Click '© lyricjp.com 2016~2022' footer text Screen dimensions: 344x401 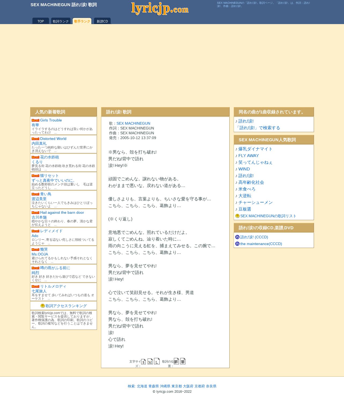[172, 391]
